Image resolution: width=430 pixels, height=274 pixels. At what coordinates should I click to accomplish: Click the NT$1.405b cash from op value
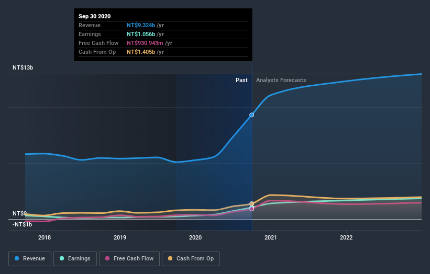pyautogui.click(x=141, y=52)
